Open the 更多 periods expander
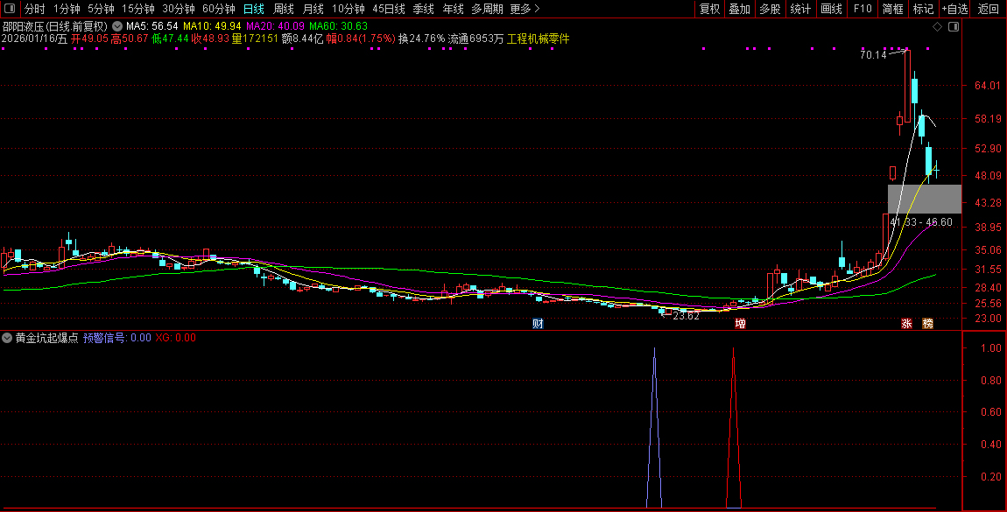This screenshot has height=512, width=1007. click(x=525, y=9)
